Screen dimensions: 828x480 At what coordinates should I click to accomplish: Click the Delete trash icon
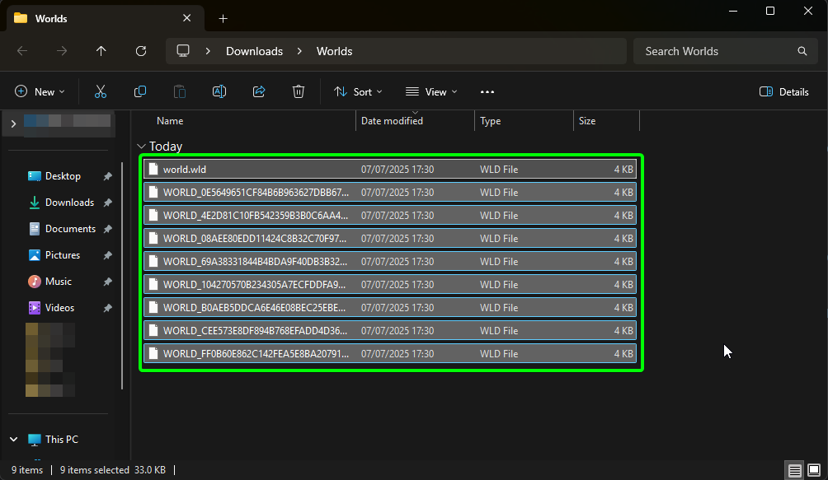(x=299, y=91)
